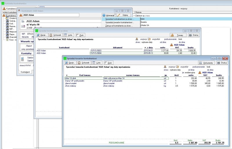Open Opcje in Sprzedaż towarów window
This screenshot has height=149, width=232.
[x=70, y=63]
